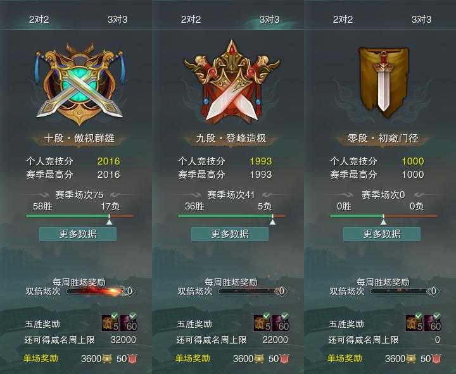The image size is (456, 374).
Task: Click the 36胜 5负 win-loss bar marker
Action: pos(272,220)
